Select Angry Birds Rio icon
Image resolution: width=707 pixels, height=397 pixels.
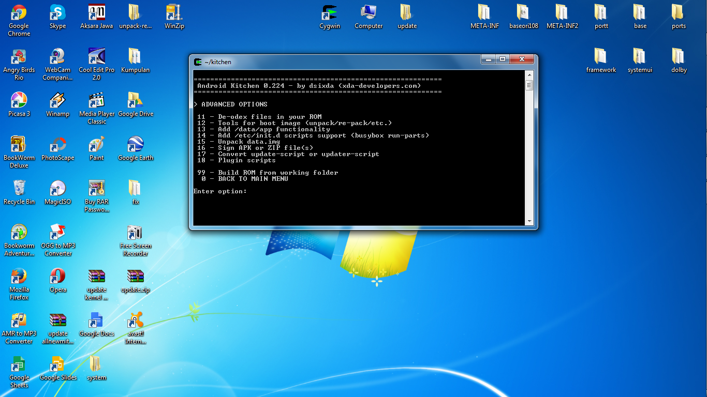coord(19,64)
